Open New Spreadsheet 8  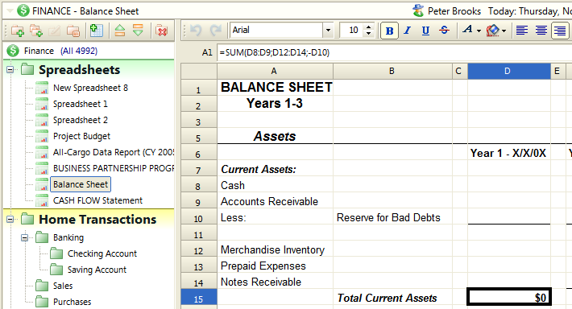click(90, 88)
